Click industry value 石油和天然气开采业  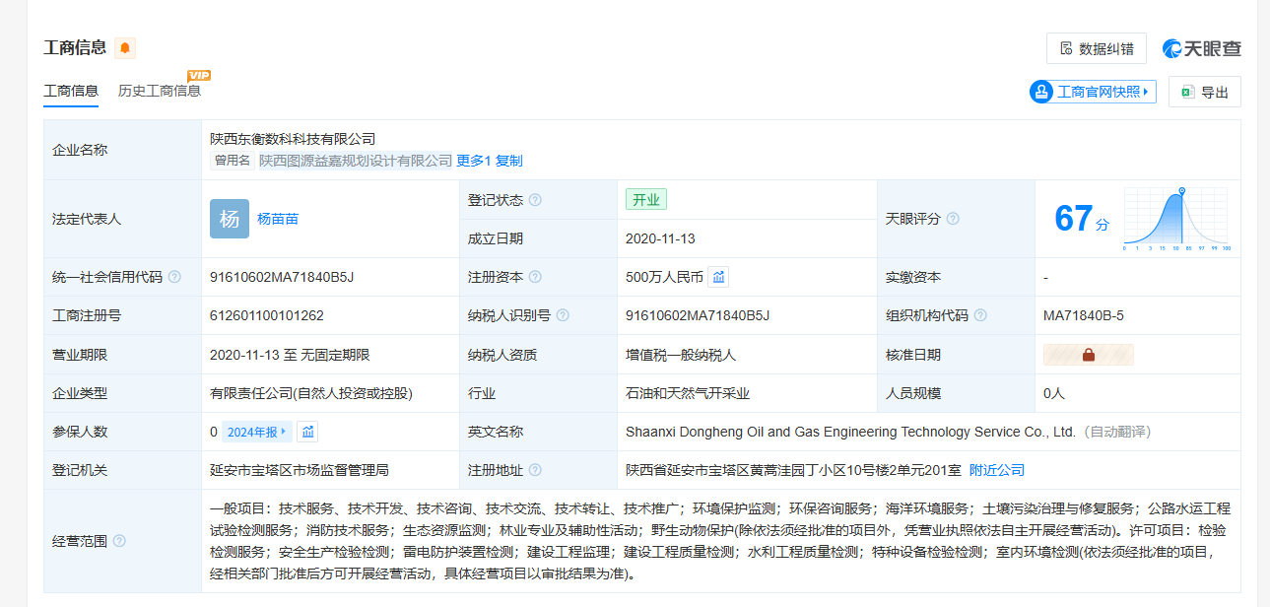pyautogui.click(x=688, y=393)
